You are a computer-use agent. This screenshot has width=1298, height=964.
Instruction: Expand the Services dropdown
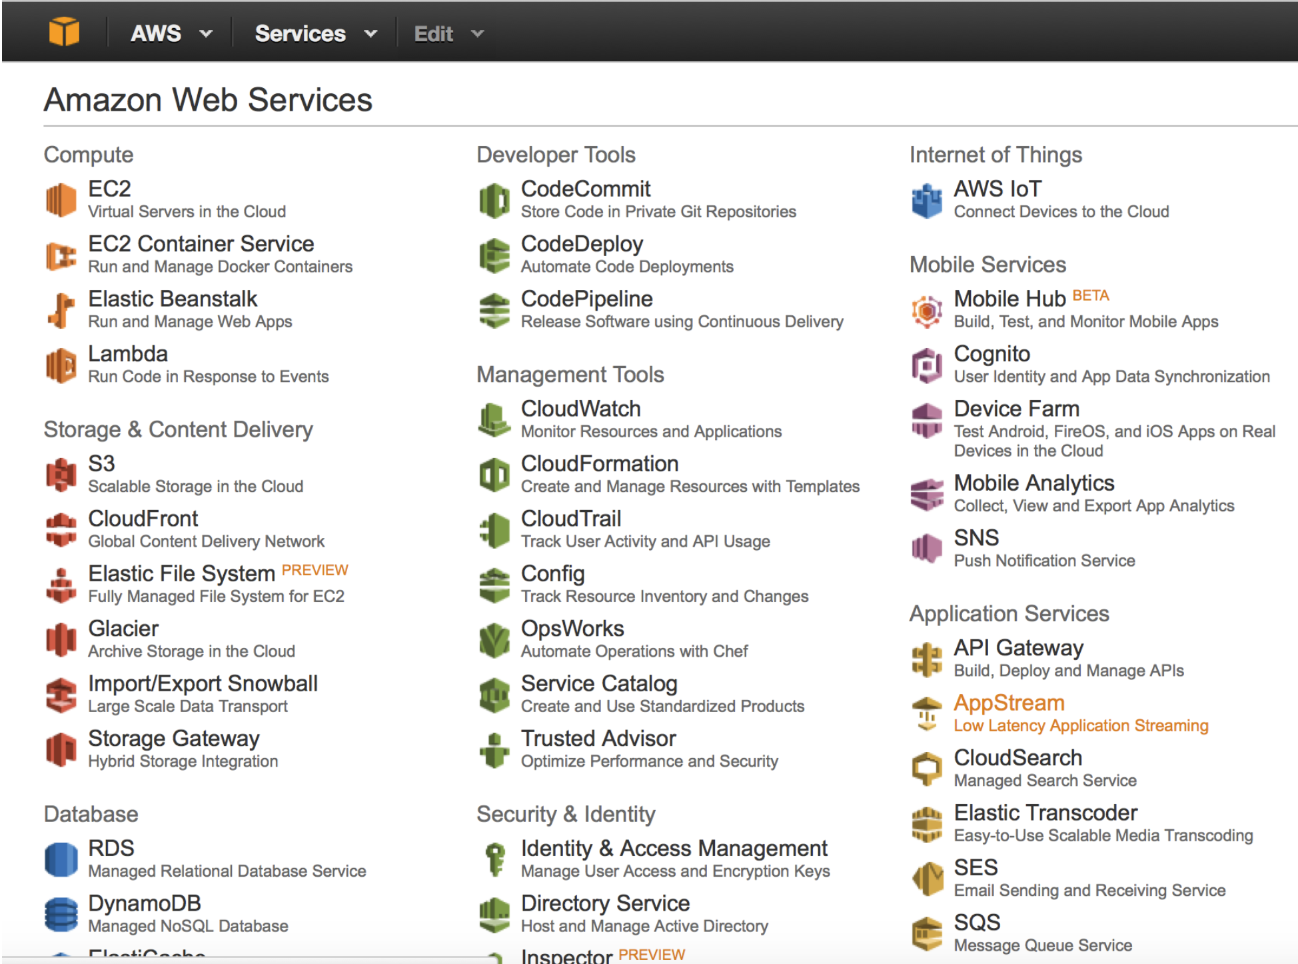tap(316, 33)
